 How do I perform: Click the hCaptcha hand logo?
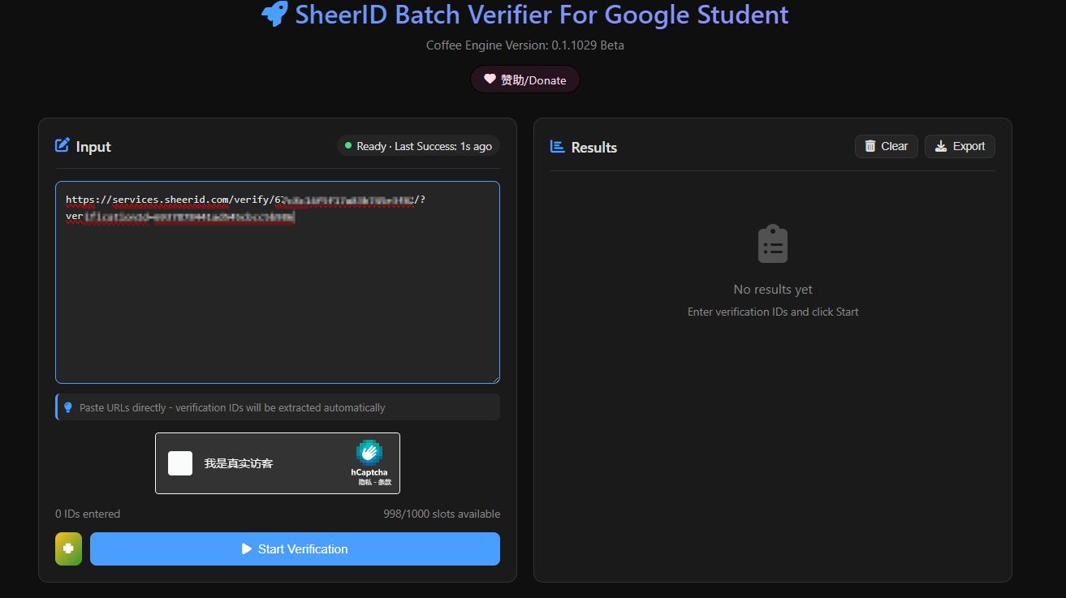click(x=369, y=453)
